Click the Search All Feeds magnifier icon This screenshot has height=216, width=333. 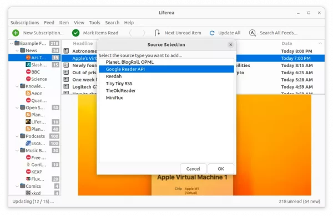click(x=252, y=33)
